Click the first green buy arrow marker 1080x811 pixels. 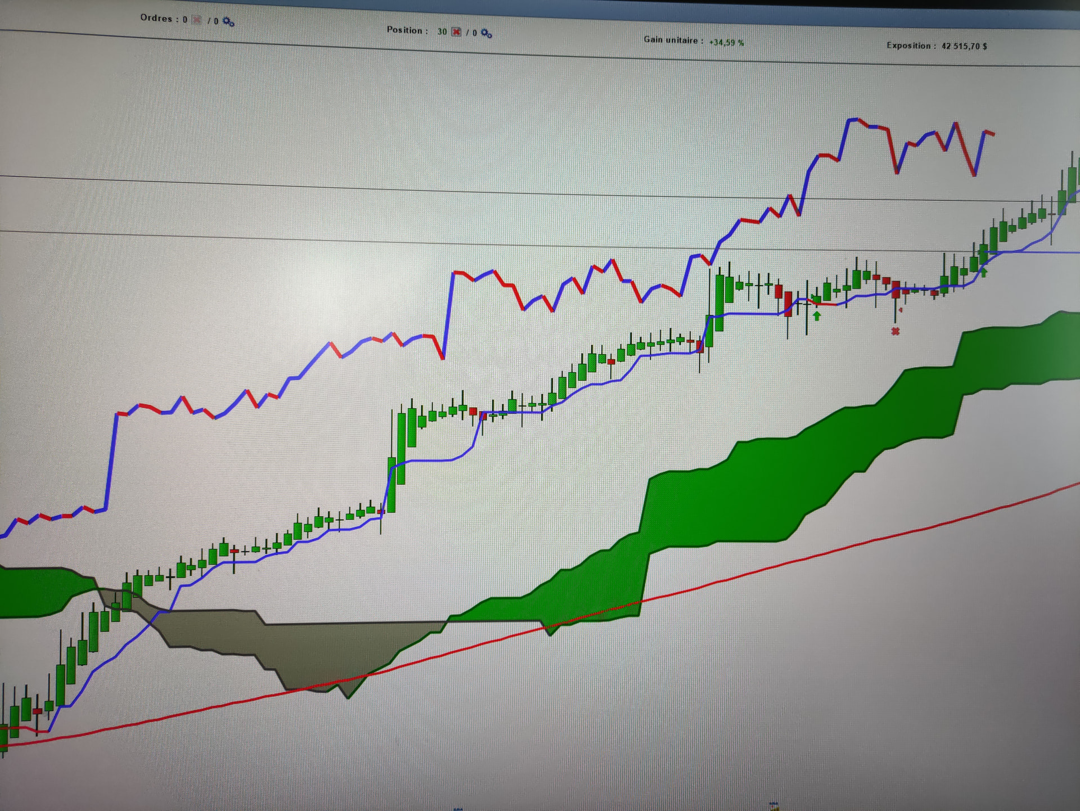coord(817,316)
